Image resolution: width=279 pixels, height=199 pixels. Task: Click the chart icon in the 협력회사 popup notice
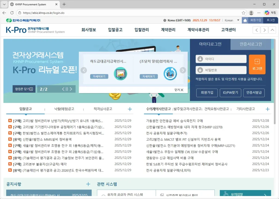coord(170,73)
